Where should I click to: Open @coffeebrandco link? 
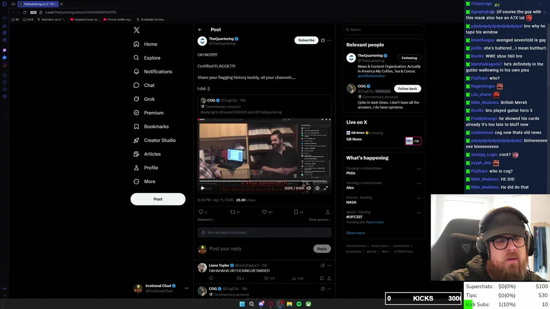(371, 76)
